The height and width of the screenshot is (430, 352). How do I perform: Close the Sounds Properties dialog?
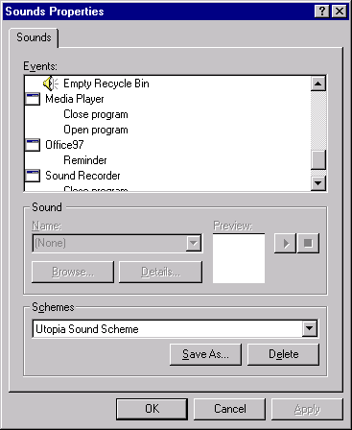340,12
